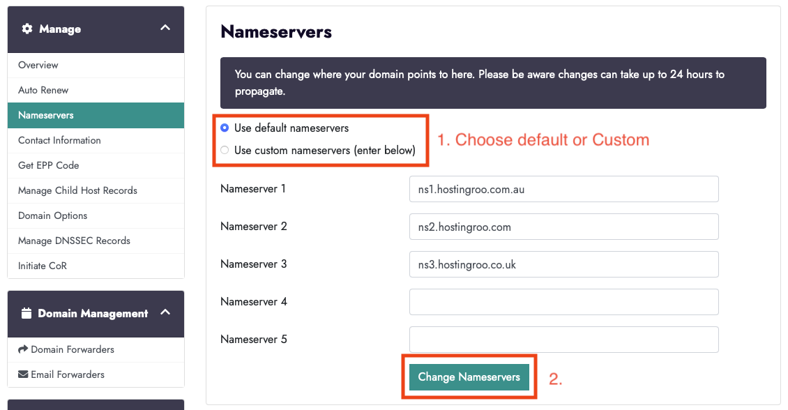Click the Nameserver 1 input field

pos(563,189)
